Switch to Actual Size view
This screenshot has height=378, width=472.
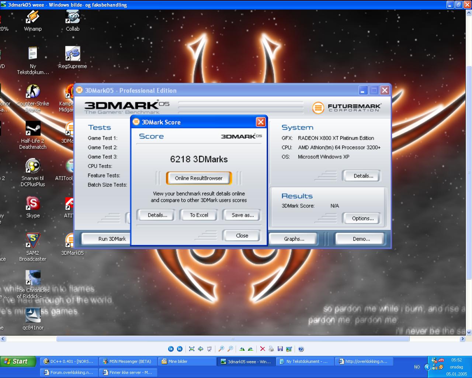[x=201, y=349]
